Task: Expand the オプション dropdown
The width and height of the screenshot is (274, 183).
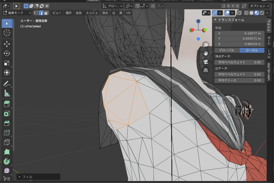Action: tap(259, 6)
